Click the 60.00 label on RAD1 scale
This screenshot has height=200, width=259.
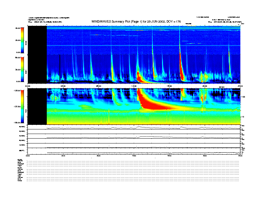pyautogui.click(x=18, y=58)
